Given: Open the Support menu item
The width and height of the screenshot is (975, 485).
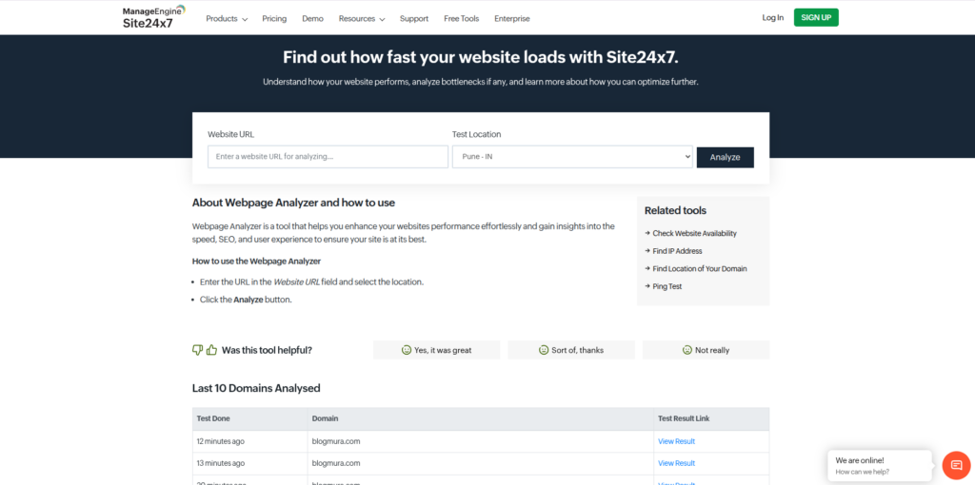Looking at the screenshot, I should (x=414, y=19).
